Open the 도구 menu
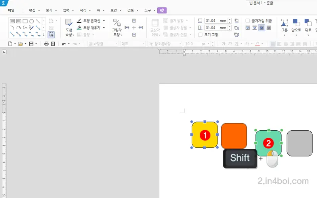 (x=148, y=10)
